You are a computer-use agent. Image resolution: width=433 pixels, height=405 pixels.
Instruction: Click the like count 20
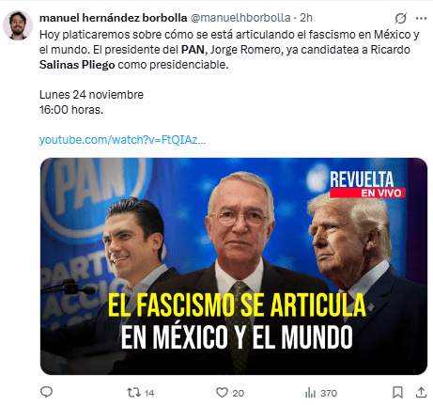(x=239, y=393)
